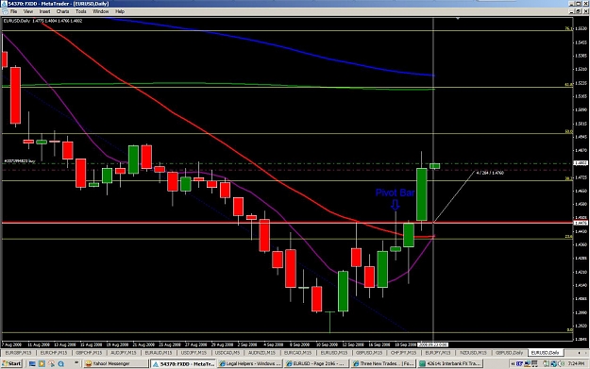Open the Window menu
Viewport: 590px width, 369px height.
point(100,11)
